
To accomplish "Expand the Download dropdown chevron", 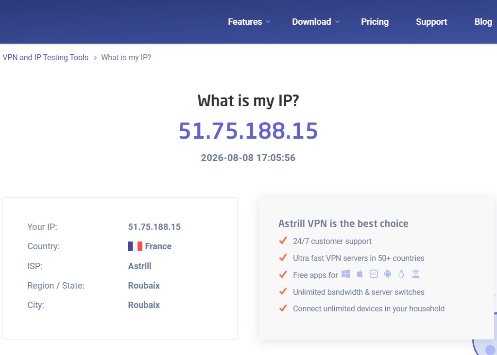I will pyautogui.click(x=337, y=22).
